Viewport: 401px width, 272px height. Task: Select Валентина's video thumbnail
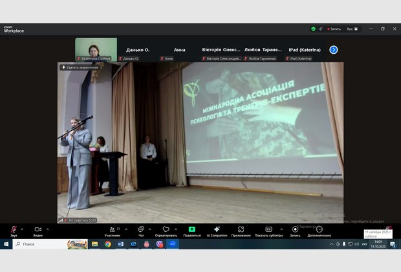click(x=96, y=49)
